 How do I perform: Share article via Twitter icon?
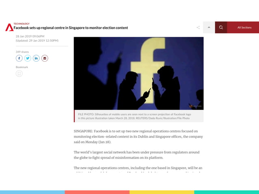(28, 58)
